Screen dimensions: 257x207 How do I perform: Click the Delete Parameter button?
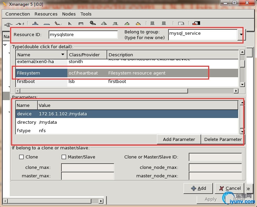[x=223, y=140]
